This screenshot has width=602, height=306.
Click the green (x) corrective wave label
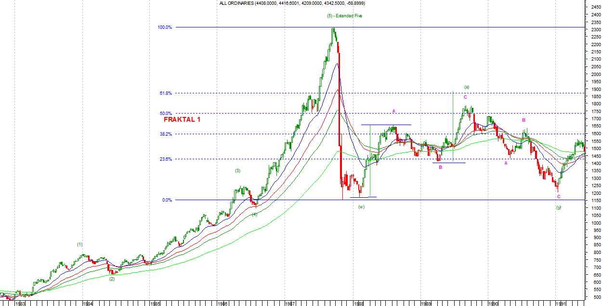(466, 87)
